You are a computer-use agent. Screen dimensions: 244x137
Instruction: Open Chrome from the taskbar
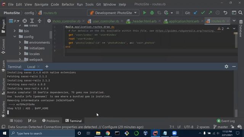tap(108, 133)
